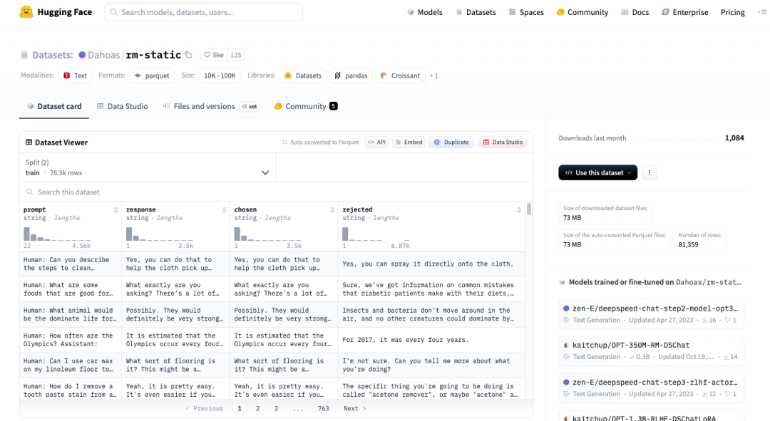Sort by the response column
The width and height of the screenshot is (770, 421).
click(x=224, y=210)
